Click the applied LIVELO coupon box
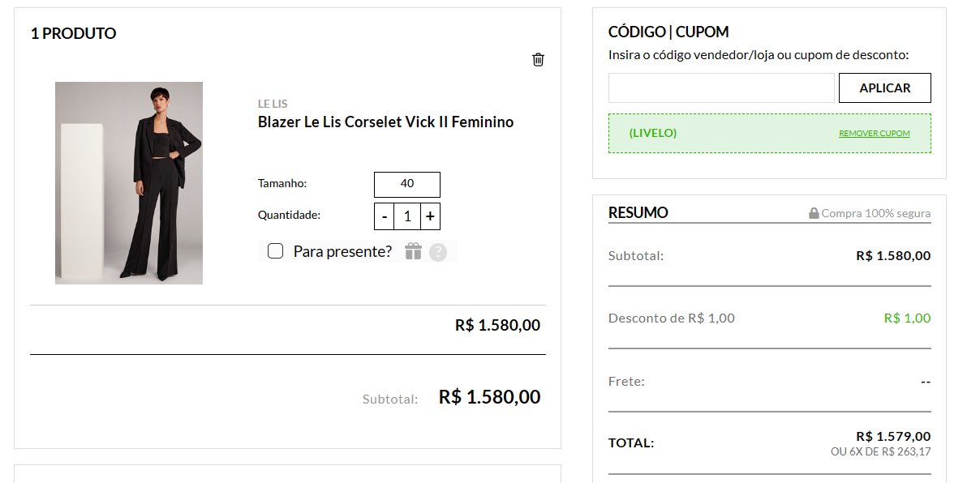The height and width of the screenshot is (483, 980). click(770, 133)
